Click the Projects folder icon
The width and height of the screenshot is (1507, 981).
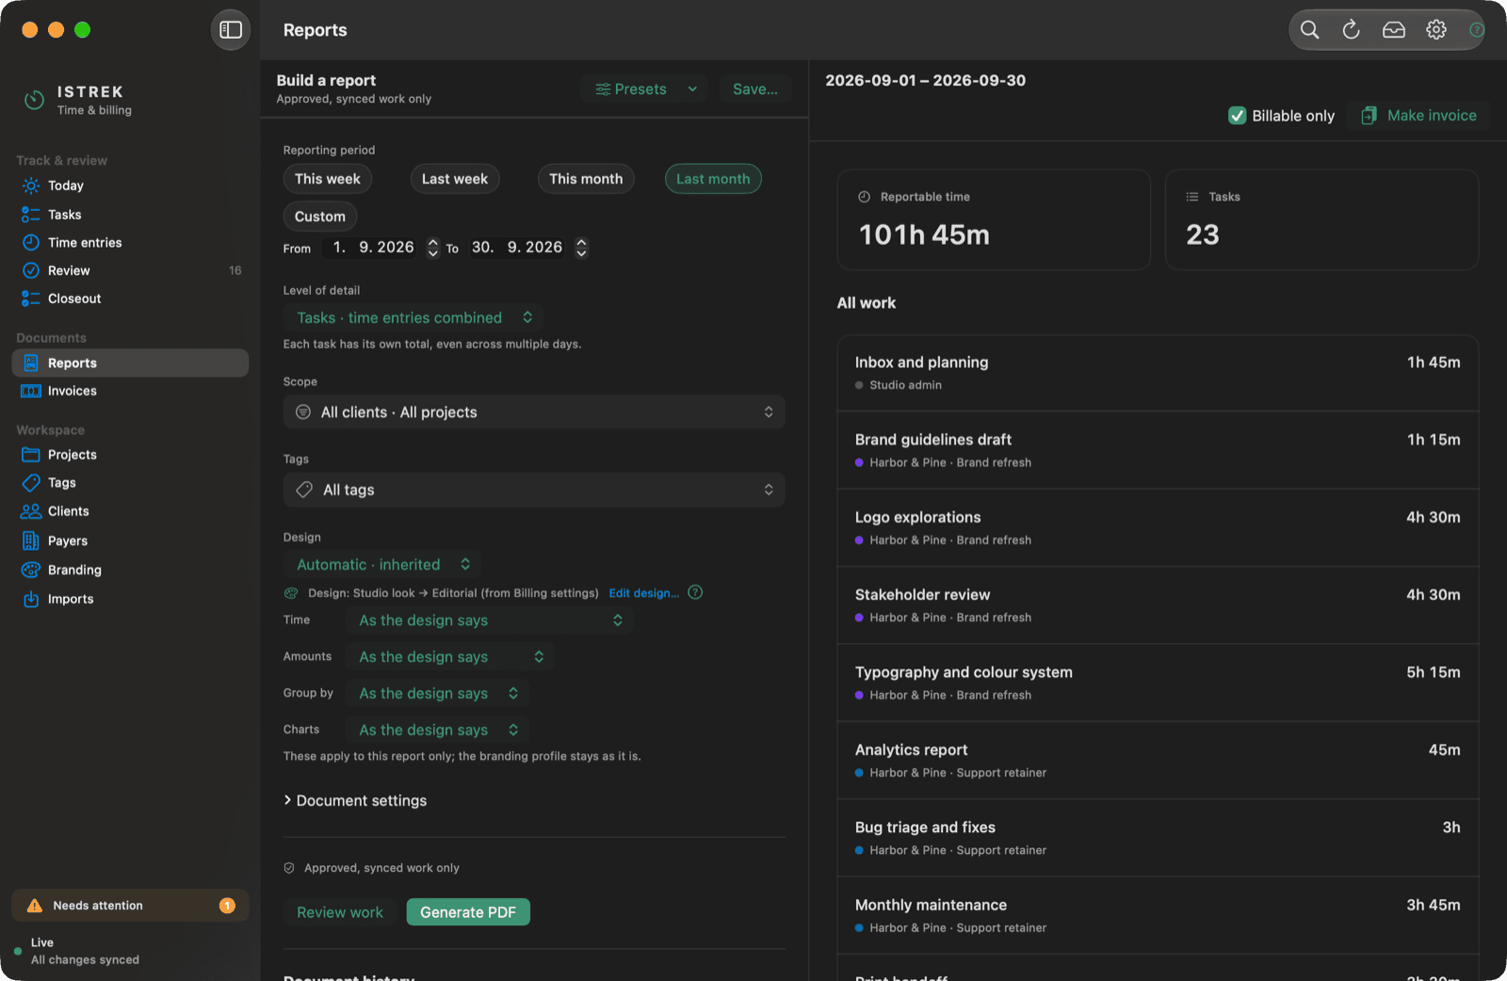pos(31,455)
